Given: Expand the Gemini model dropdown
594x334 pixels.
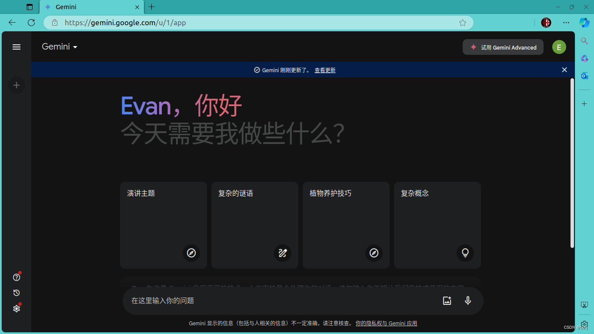Looking at the screenshot, I should point(60,47).
